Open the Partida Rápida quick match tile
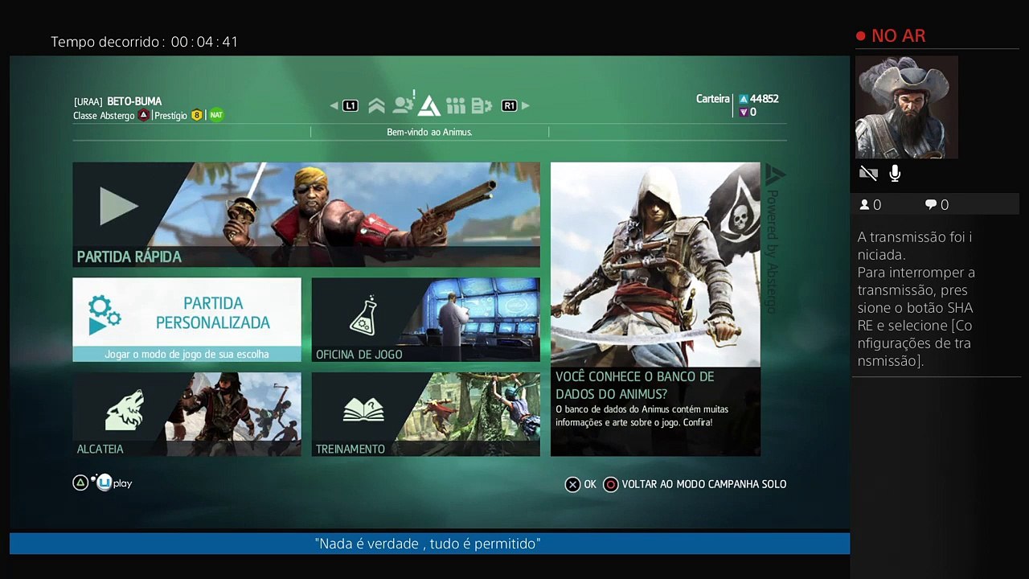This screenshot has height=579, width=1029. pyautogui.click(x=306, y=215)
